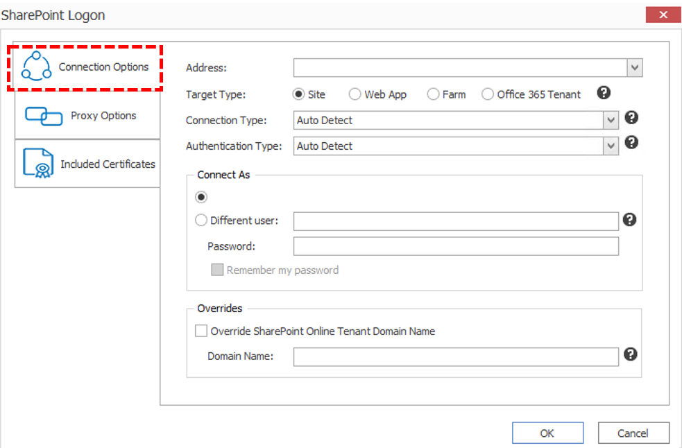Select the Web App target type
682x448 pixels.
[x=355, y=94]
